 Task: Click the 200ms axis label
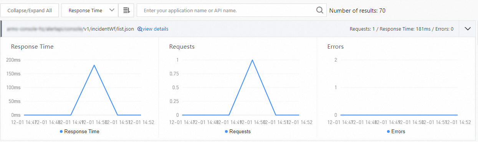[x=13, y=60]
